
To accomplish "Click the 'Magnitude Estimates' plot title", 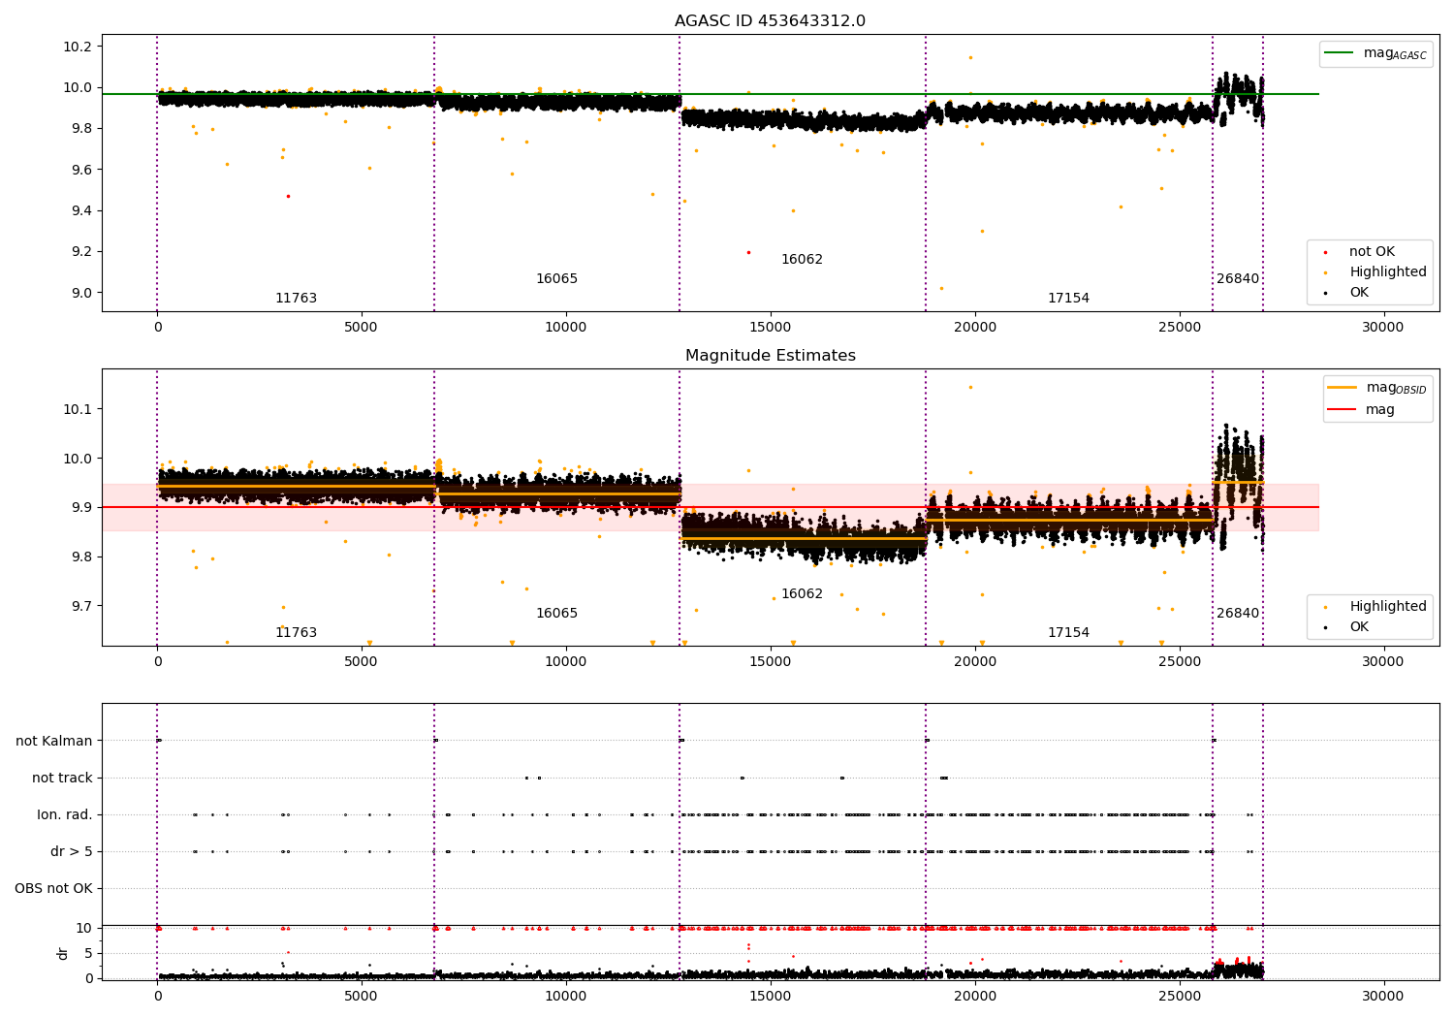I will (x=770, y=356).
